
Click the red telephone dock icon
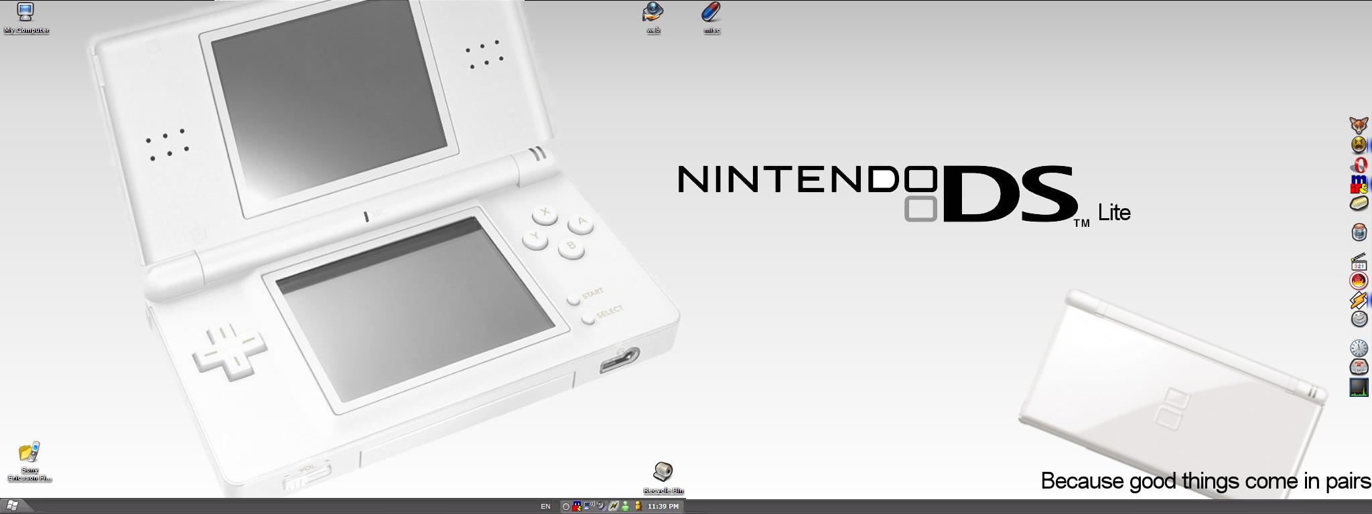(1359, 367)
